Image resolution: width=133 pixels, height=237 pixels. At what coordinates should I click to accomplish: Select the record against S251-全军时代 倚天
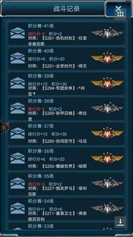(66, 59)
